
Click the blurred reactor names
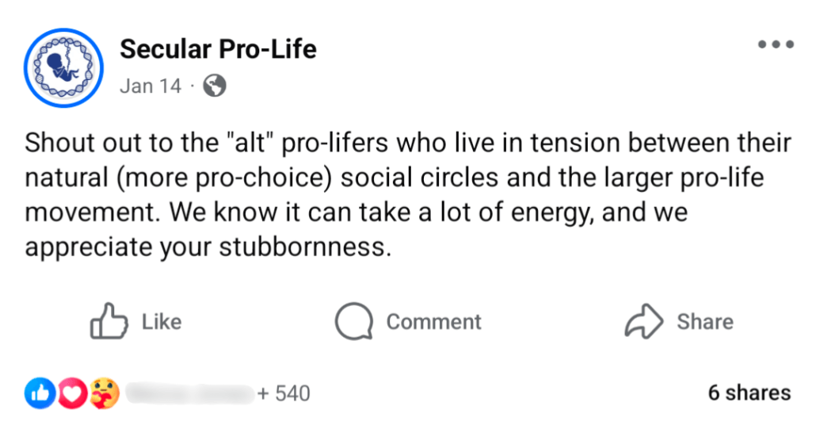[x=190, y=393]
